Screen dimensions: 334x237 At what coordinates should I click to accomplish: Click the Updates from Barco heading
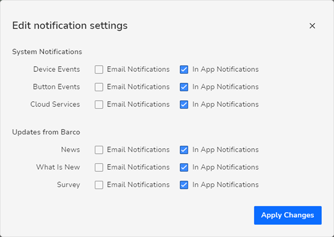[x=46, y=132]
